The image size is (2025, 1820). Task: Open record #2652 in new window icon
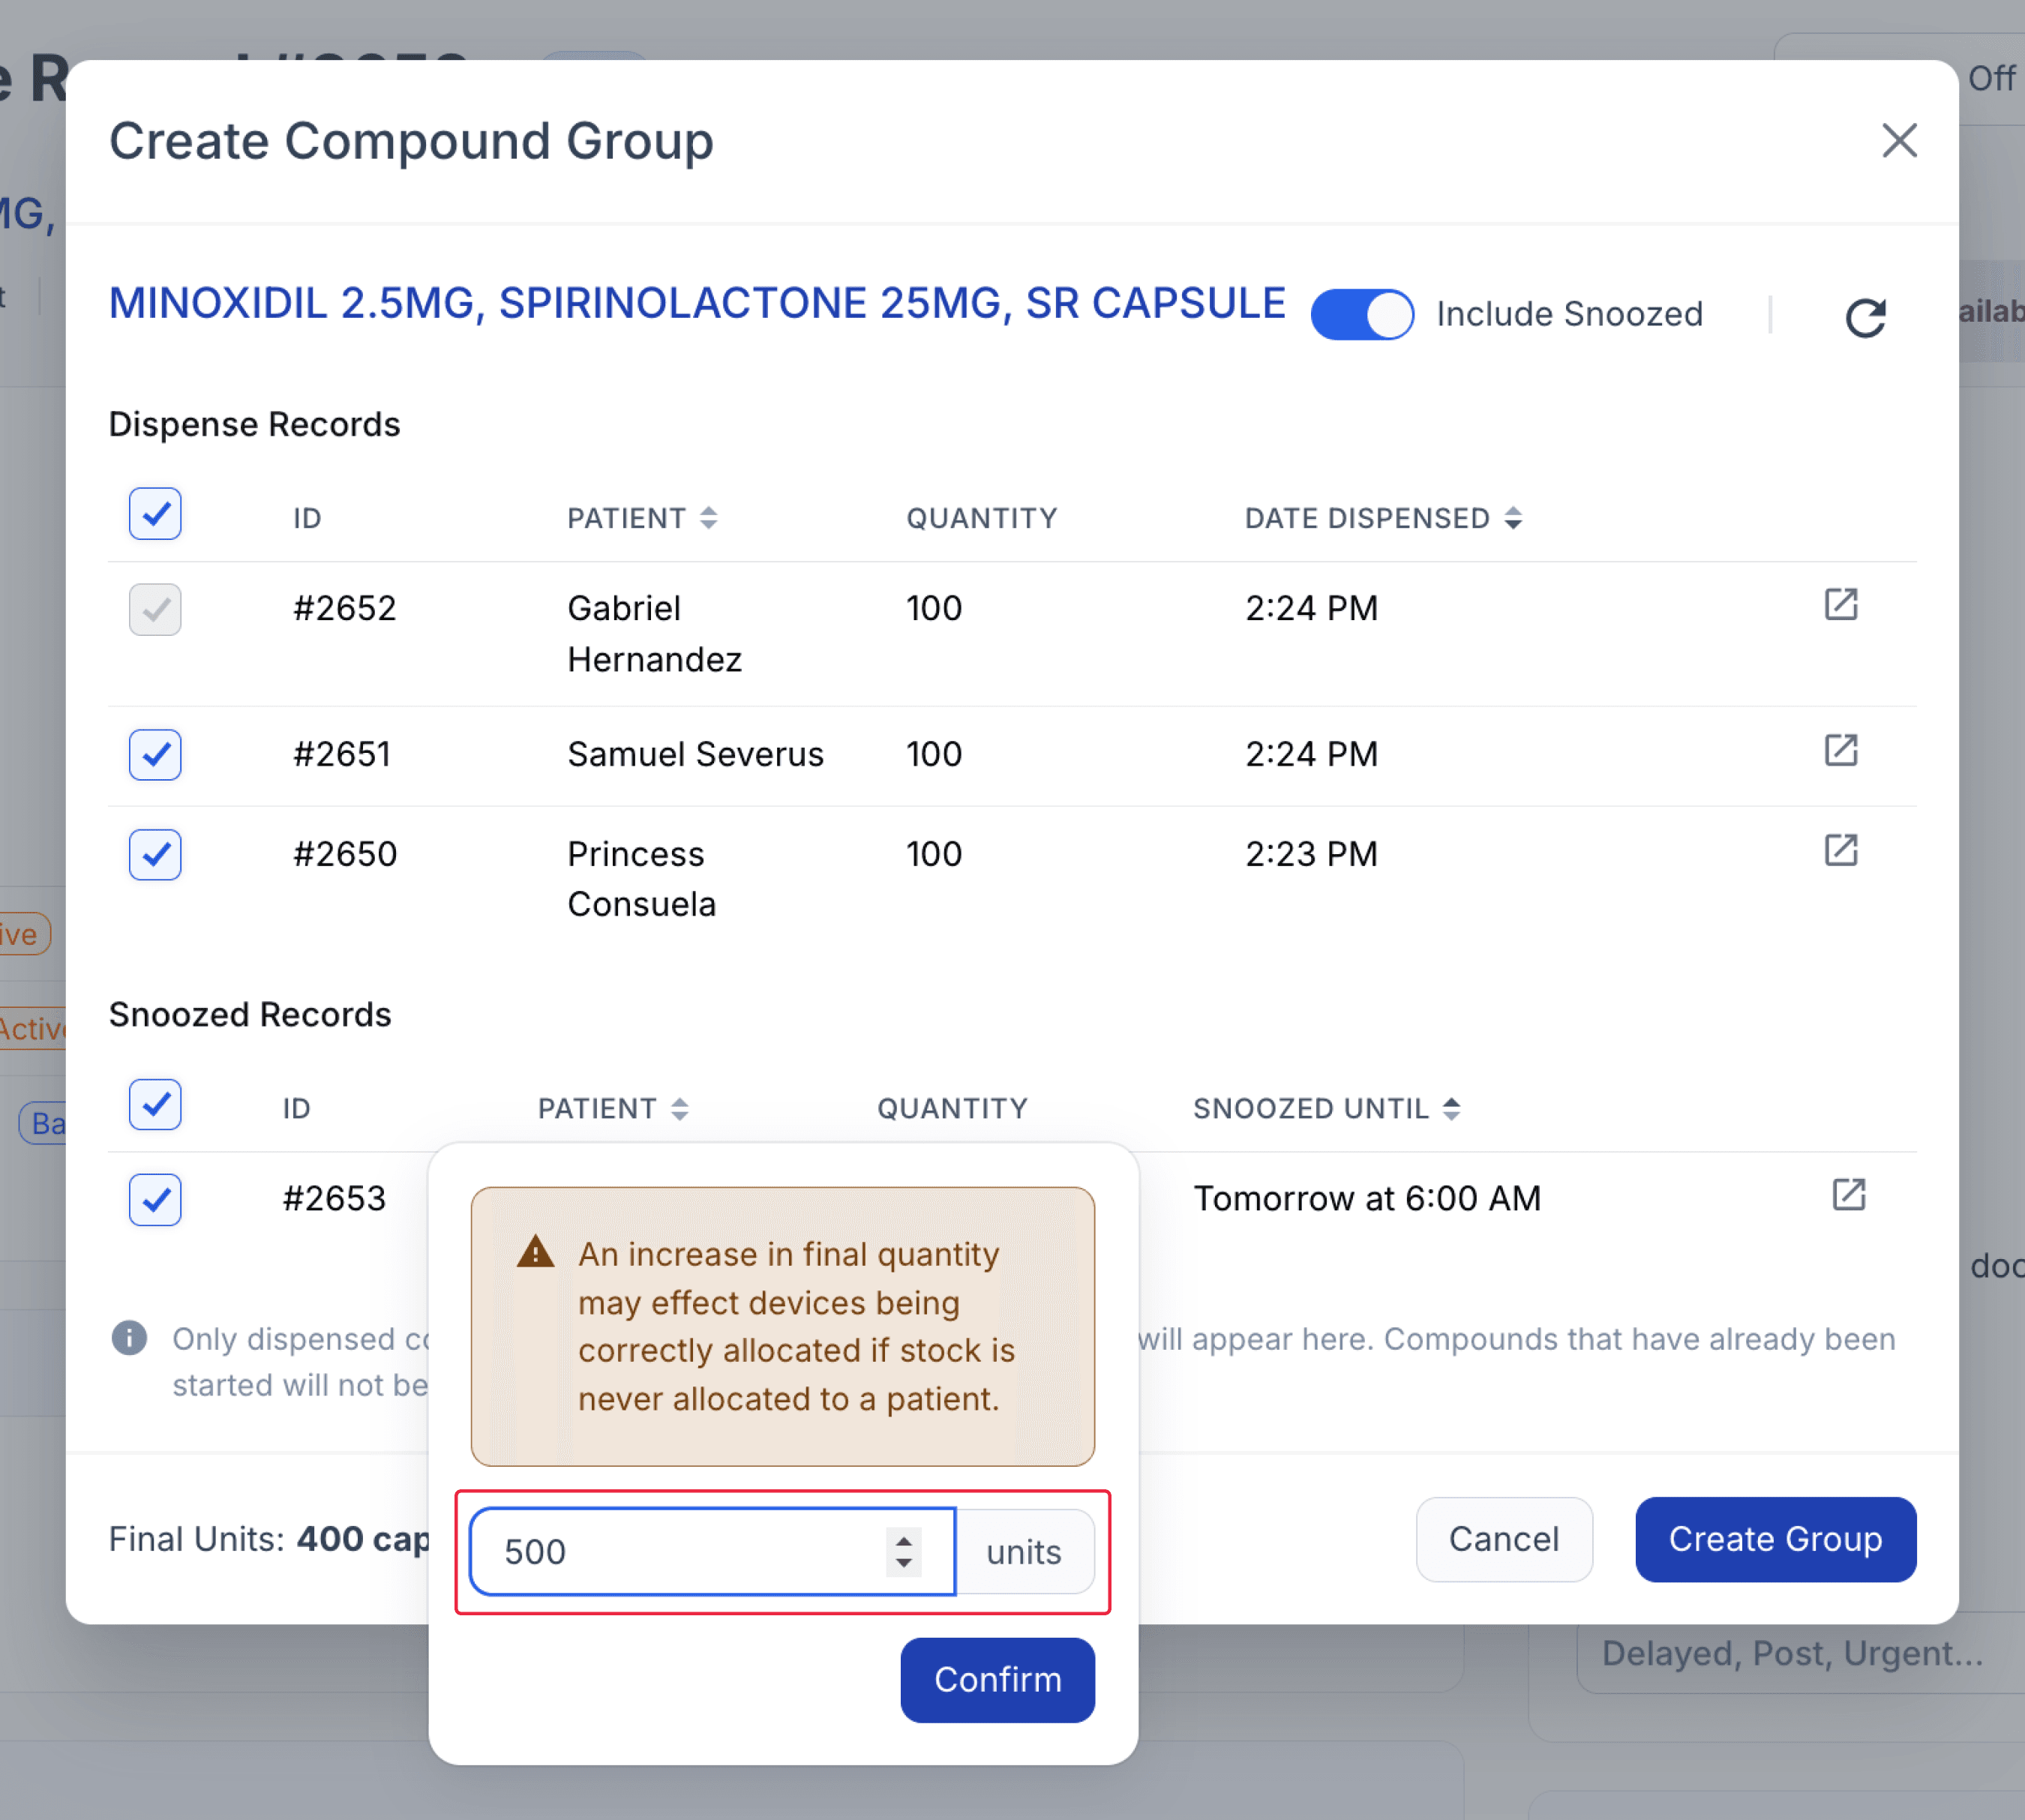pos(1840,604)
